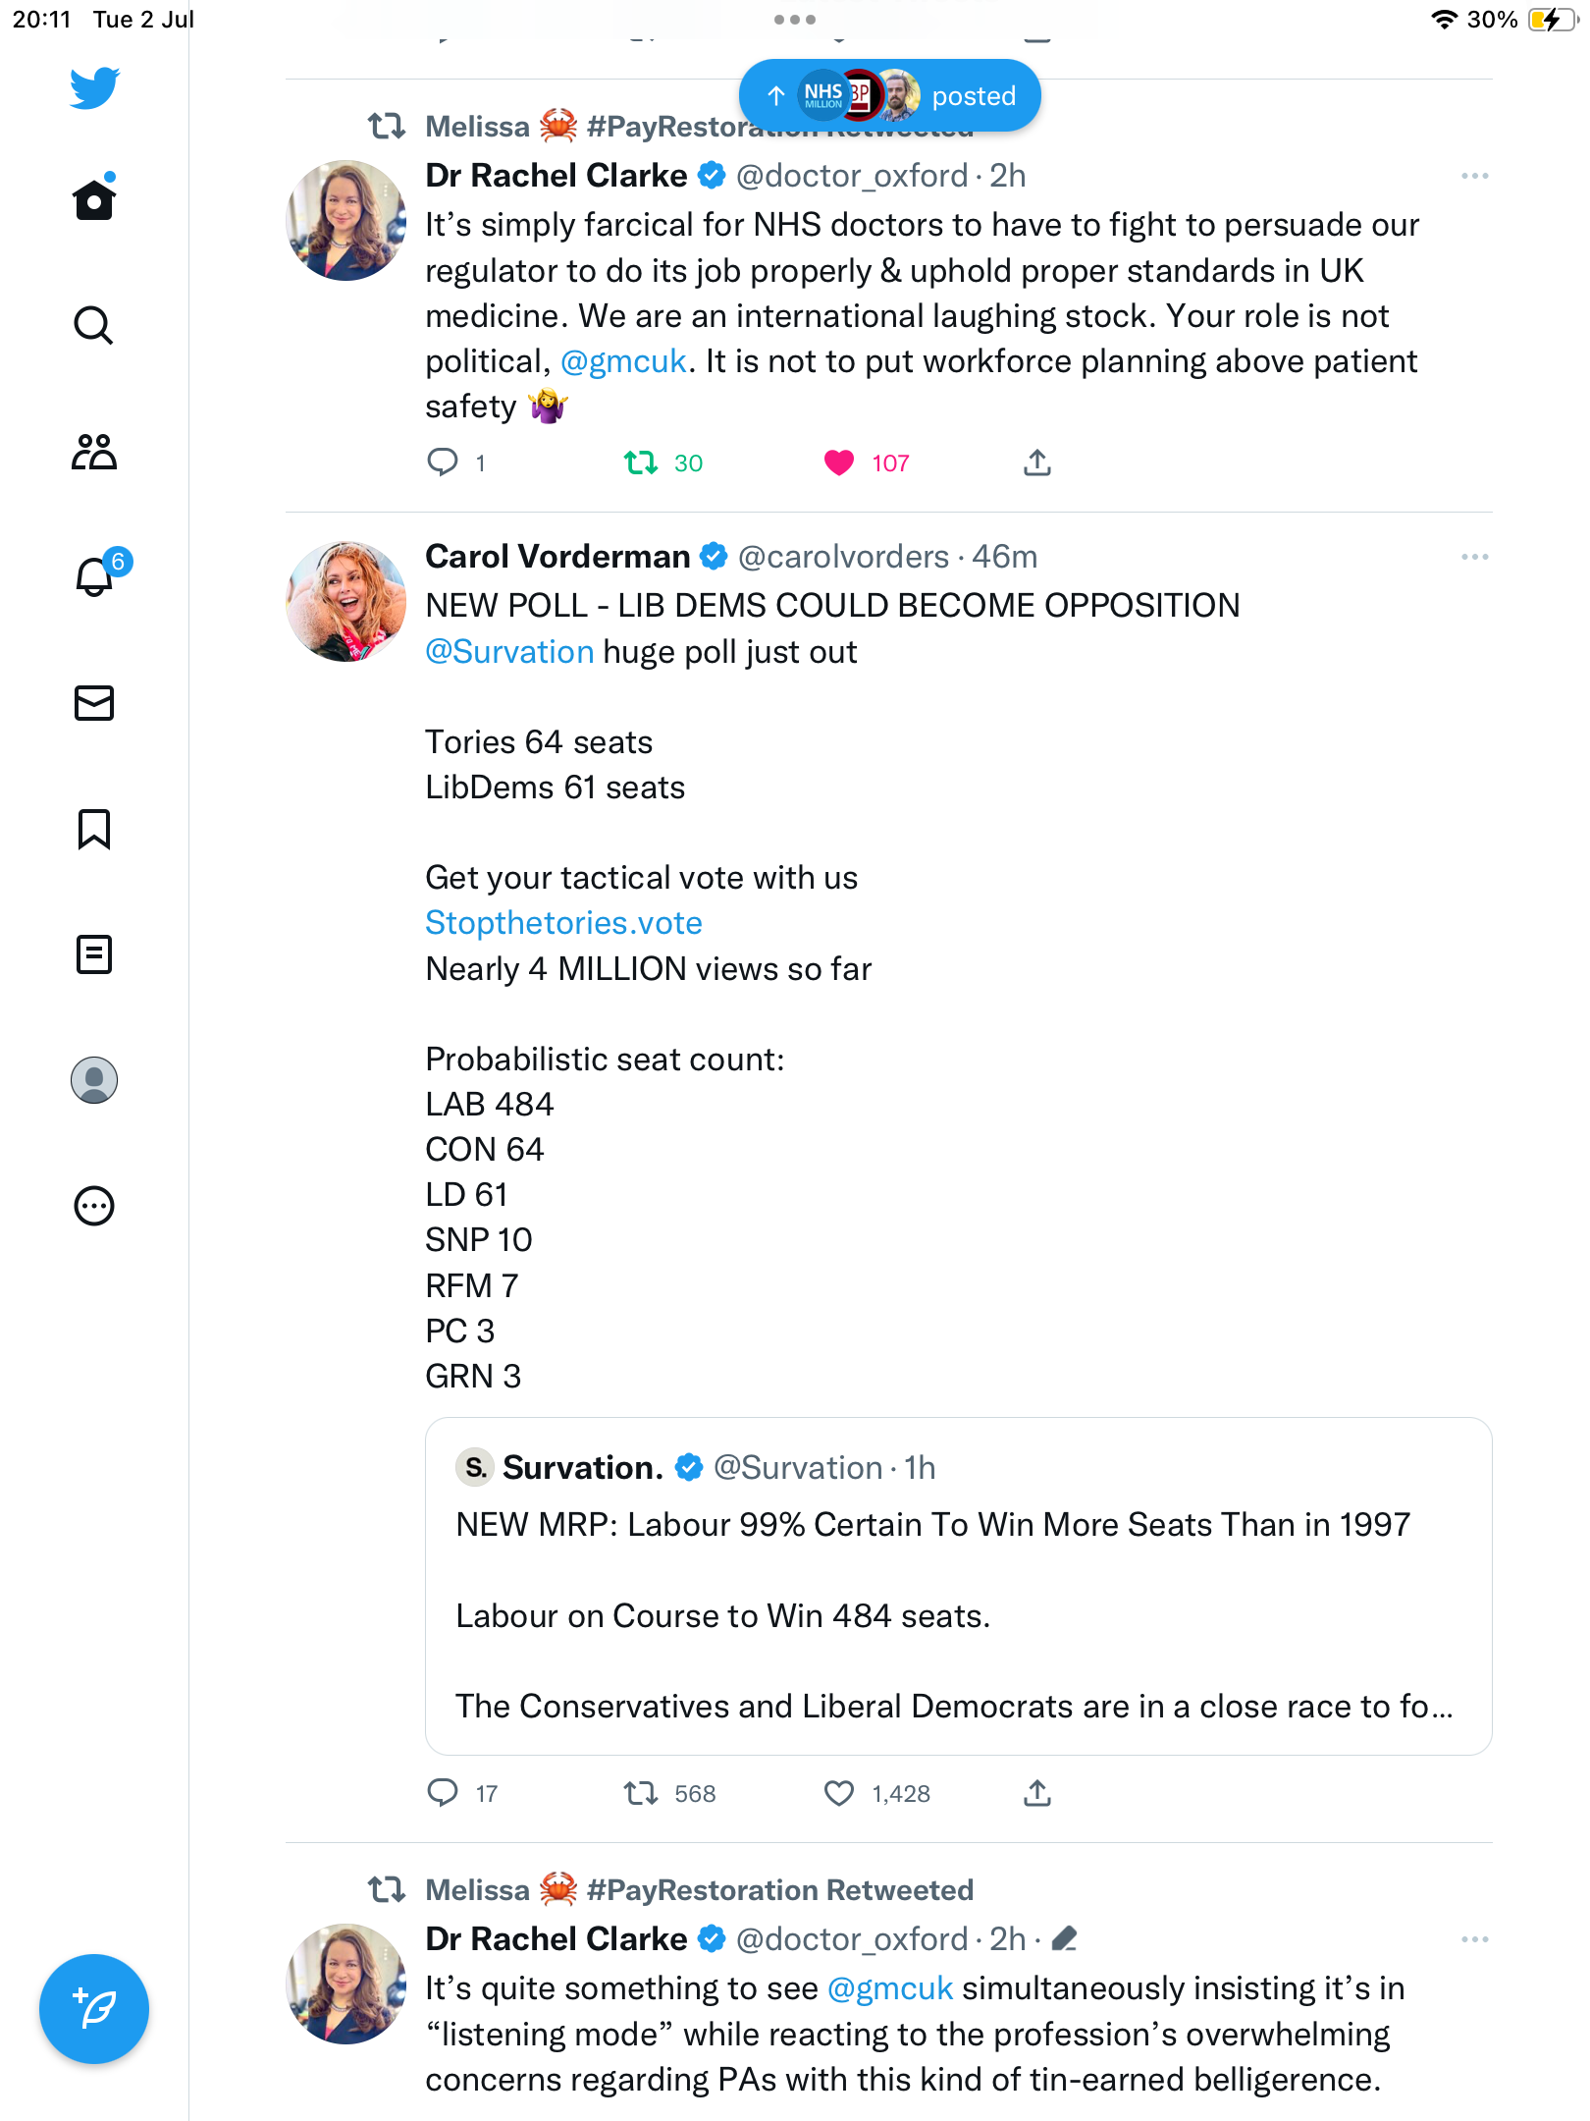Open the Profile avatar icon in sidebar
1590x2121 pixels.
click(94, 1080)
